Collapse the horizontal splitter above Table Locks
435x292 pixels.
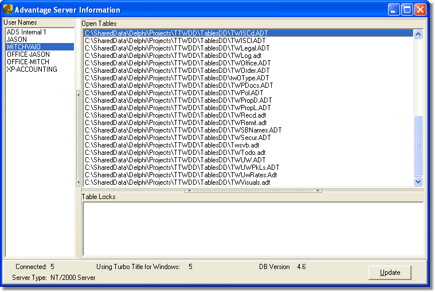pyautogui.click(x=253, y=190)
